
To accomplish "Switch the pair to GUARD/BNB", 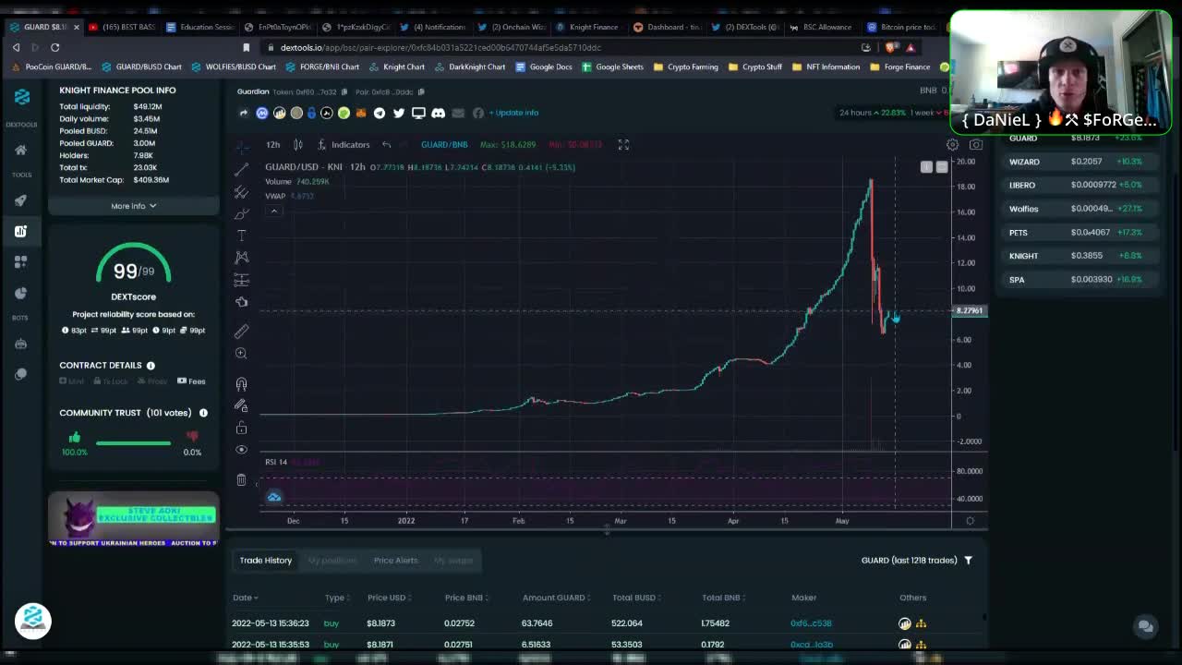I will coord(444,144).
